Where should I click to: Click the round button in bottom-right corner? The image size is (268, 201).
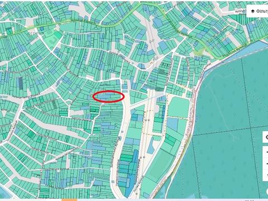267,192
